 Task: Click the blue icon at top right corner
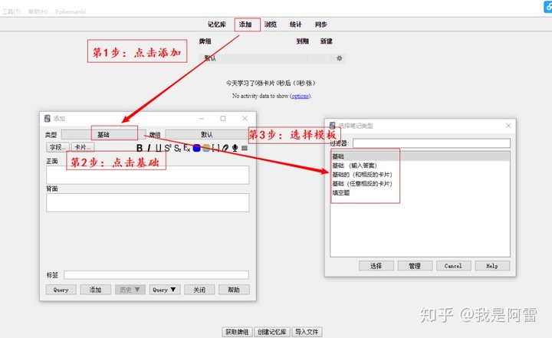[547, 6]
